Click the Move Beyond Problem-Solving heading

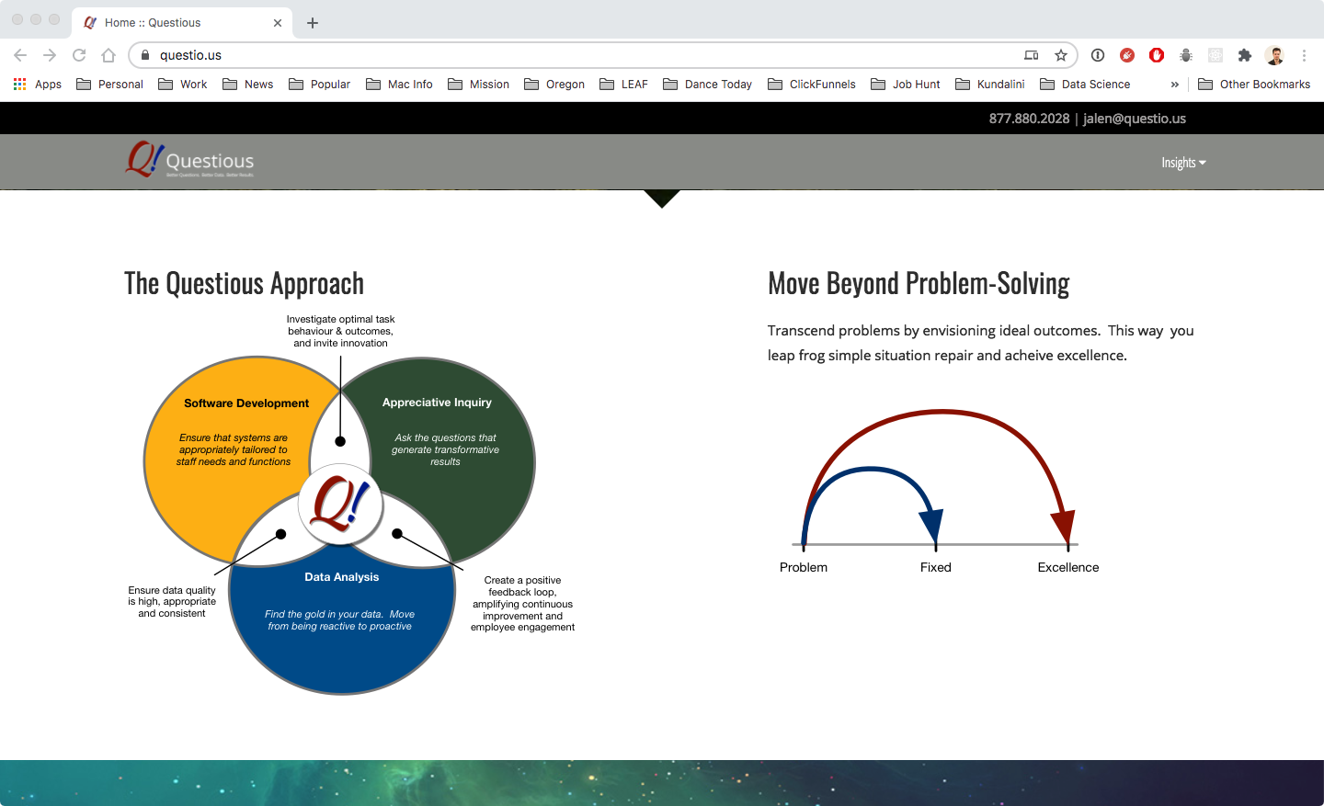[919, 284]
